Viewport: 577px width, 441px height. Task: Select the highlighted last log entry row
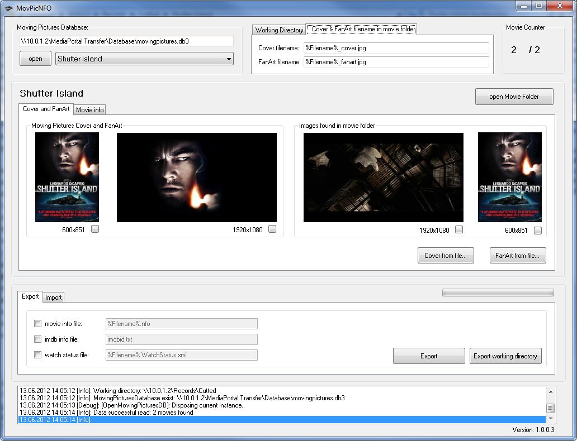coord(282,420)
